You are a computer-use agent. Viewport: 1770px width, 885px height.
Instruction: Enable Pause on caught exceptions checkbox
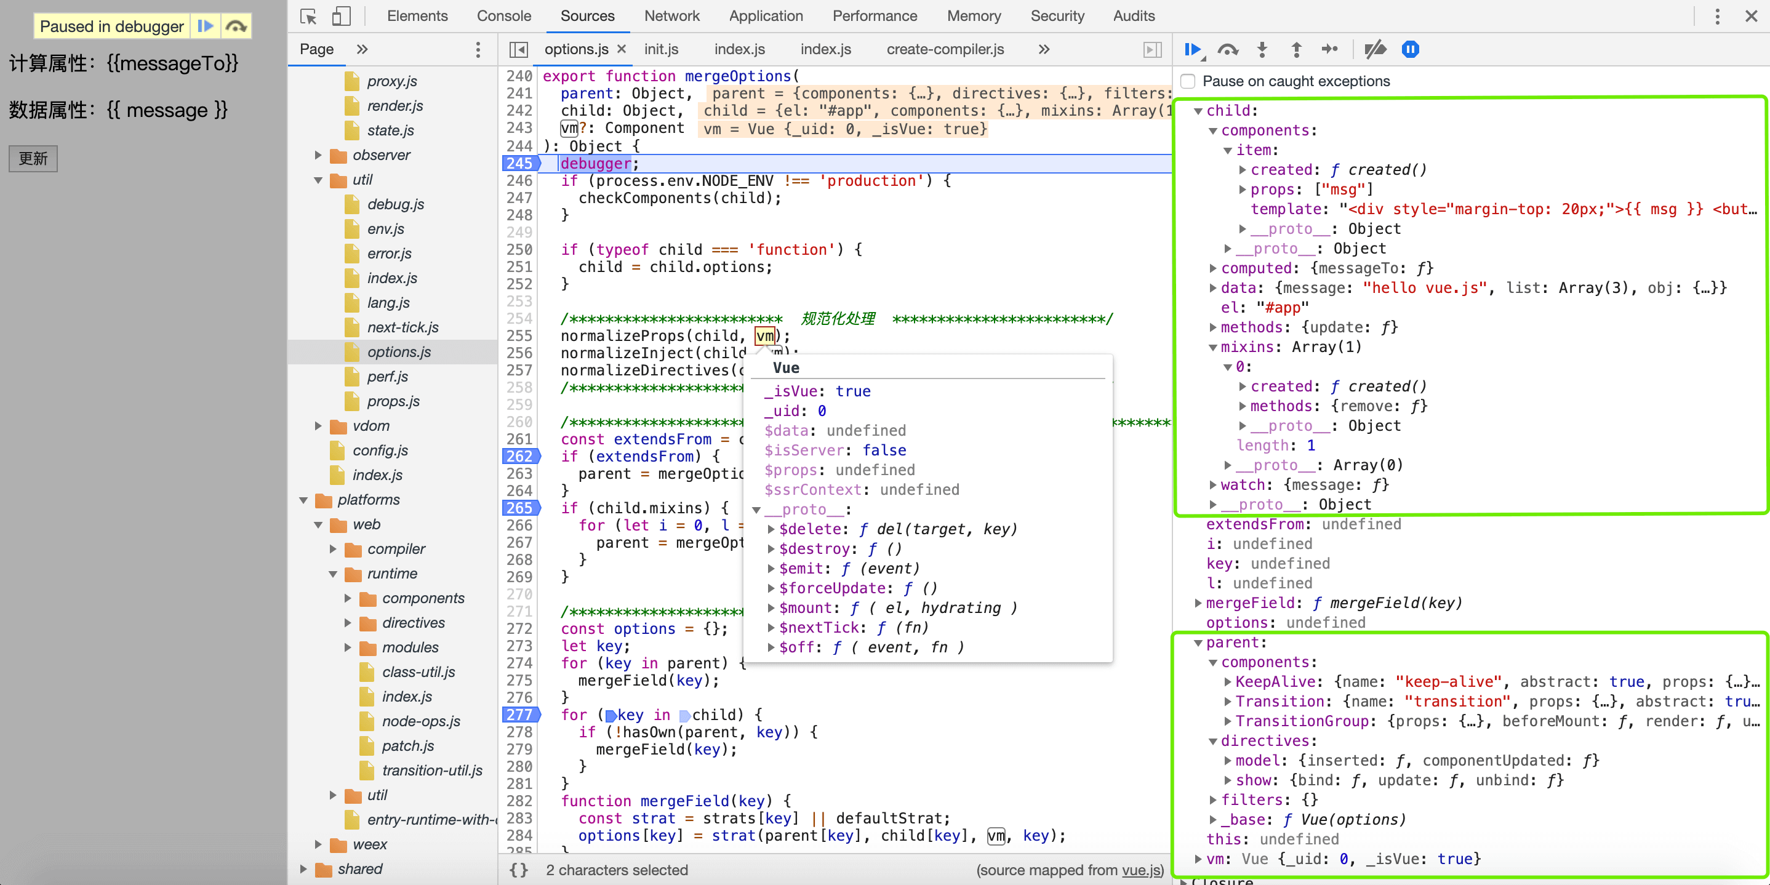coord(1188,81)
